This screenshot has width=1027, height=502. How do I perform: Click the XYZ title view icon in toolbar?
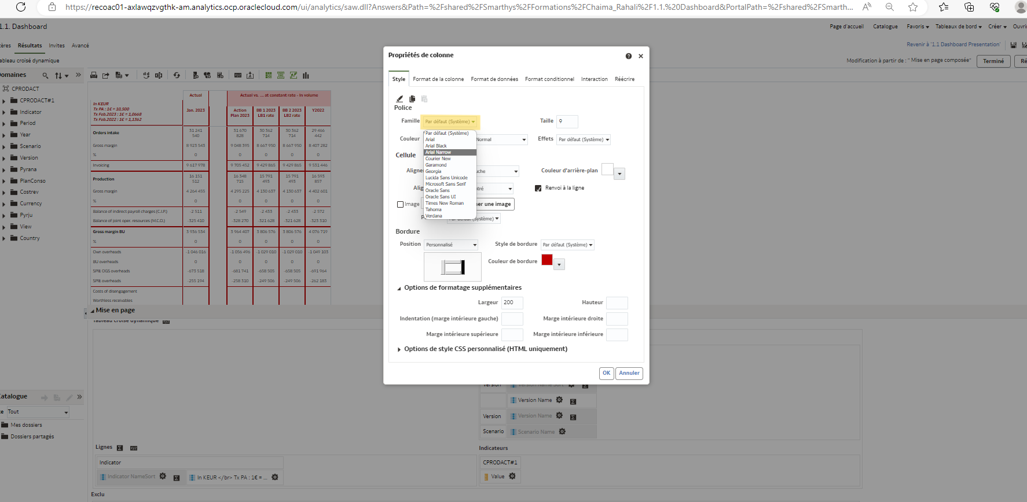[238, 75]
